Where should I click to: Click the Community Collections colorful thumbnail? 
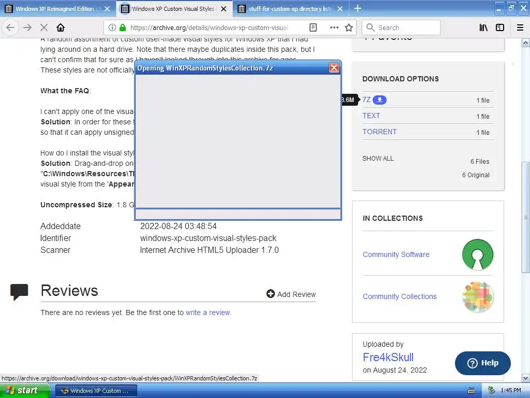pyautogui.click(x=478, y=297)
